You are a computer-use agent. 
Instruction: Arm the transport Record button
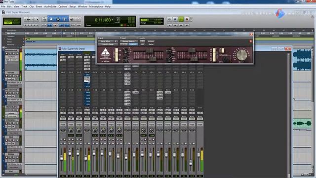click(187, 19)
